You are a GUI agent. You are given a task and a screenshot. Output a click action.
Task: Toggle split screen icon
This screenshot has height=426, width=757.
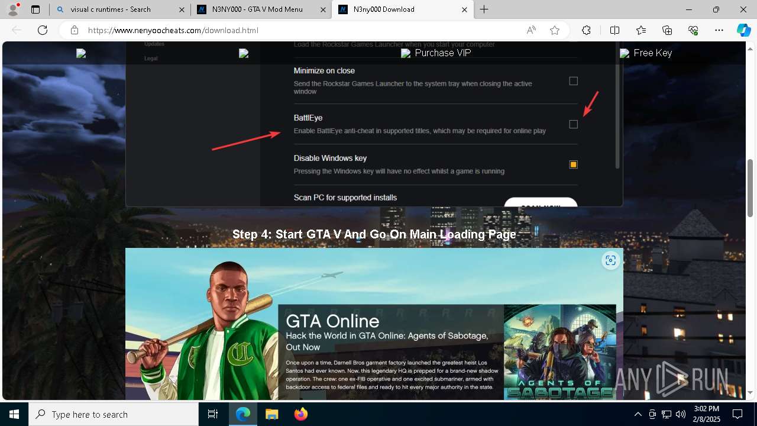click(614, 30)
